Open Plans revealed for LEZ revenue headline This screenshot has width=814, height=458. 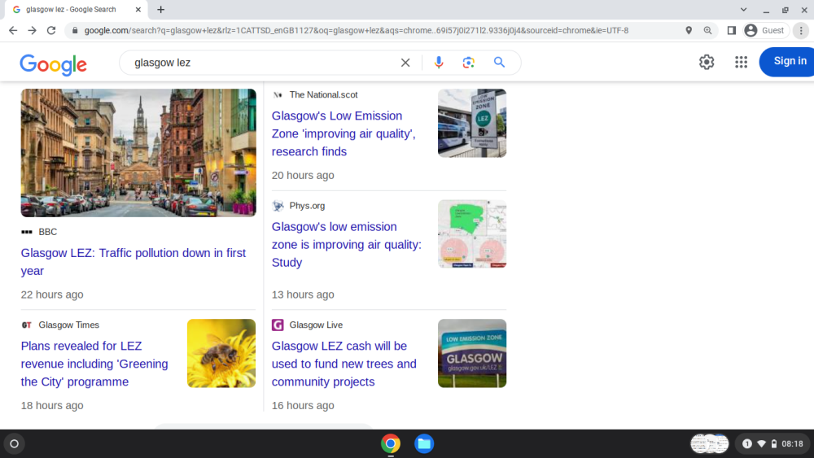point(94,364)
